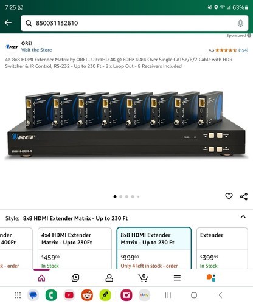Open the Rufus AI assistant icon
The image size is (253, 304).
pyautogui.click(x=211, y=278)
